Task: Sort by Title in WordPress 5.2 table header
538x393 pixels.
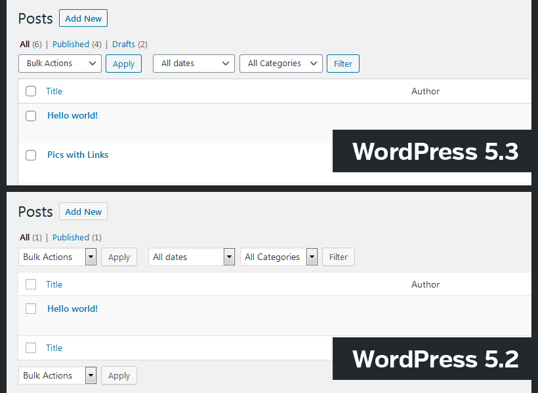Action: [x=54, y=284]
